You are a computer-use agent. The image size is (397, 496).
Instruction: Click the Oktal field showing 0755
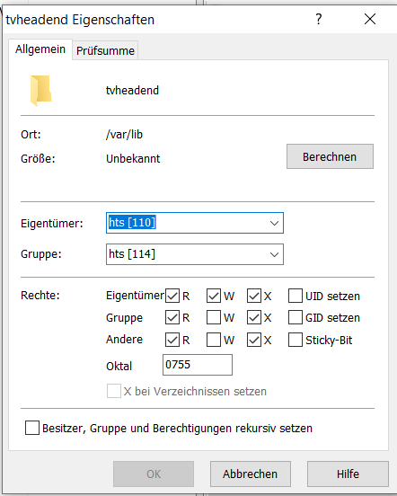[198, 365]
